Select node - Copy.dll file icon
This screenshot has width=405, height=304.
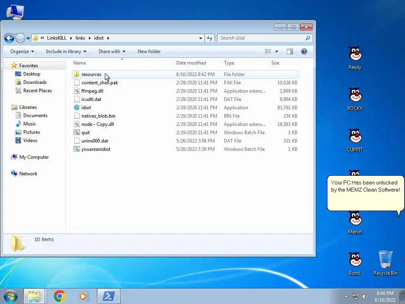[x=77, y=124]
